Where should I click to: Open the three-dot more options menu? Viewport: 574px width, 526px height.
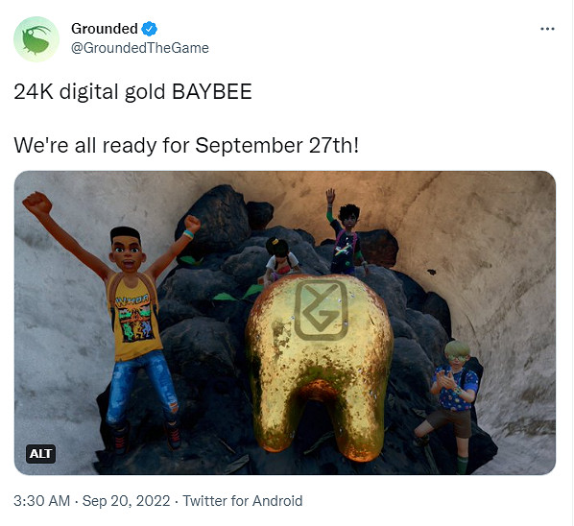[x=547, y=29]
